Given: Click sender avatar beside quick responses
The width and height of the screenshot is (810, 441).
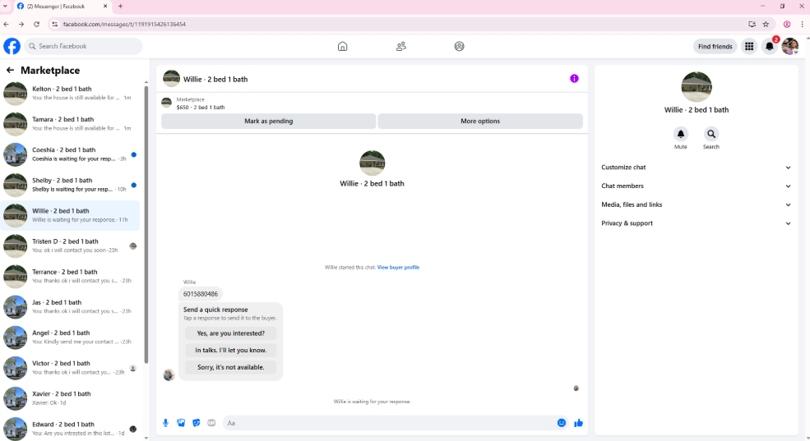Looking at the screenshot, I should (x=169, y=375).
